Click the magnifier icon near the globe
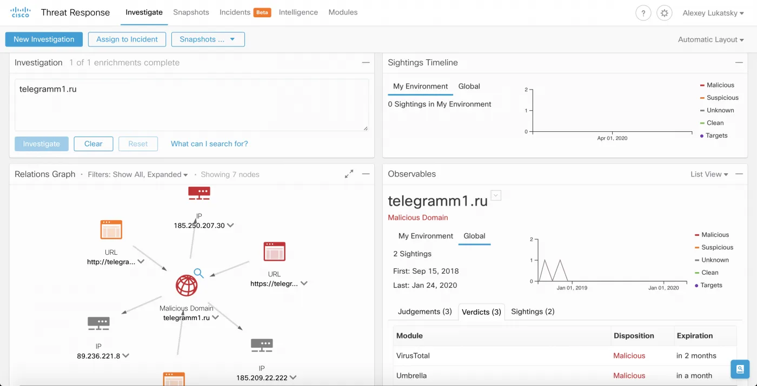757x386 pixels. (198, 273)
